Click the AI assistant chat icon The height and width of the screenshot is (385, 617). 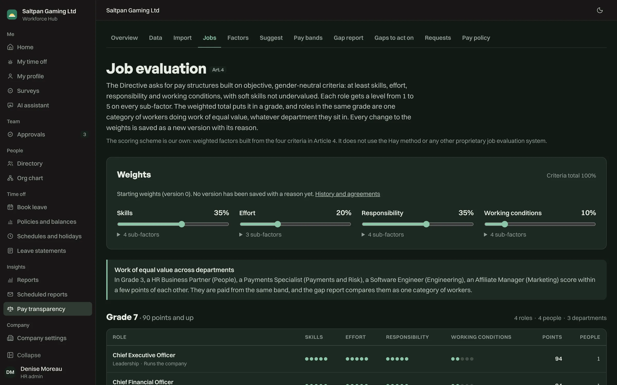pyautogui.click(x=10, y=105)
